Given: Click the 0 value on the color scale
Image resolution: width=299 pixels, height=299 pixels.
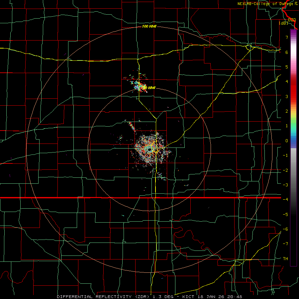Looking at the screenshot, I should 287,141.
